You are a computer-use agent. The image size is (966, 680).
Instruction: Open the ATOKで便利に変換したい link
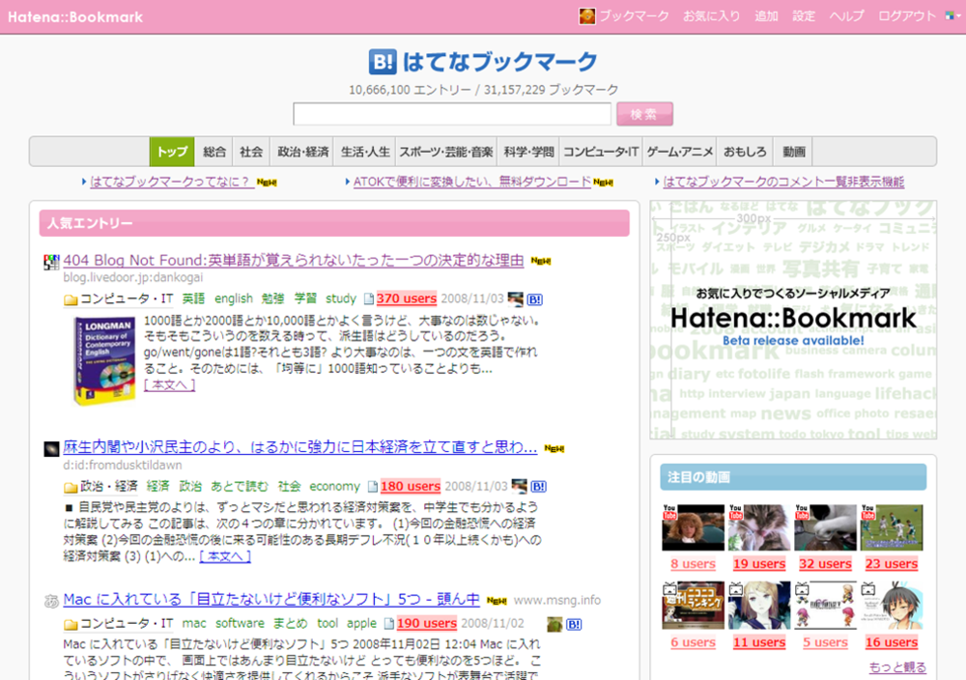472,182
